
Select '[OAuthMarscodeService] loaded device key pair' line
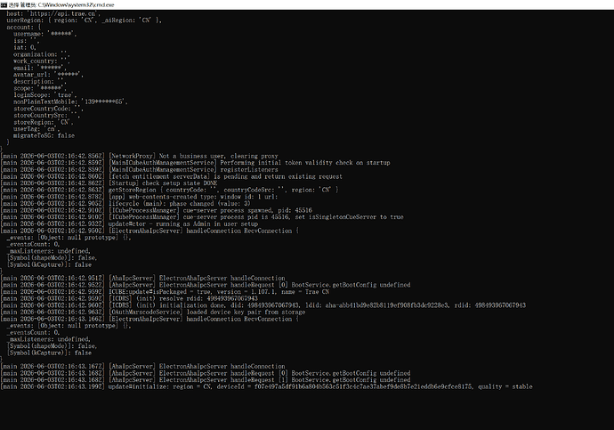pyautogui.click(x=153, y=312)
